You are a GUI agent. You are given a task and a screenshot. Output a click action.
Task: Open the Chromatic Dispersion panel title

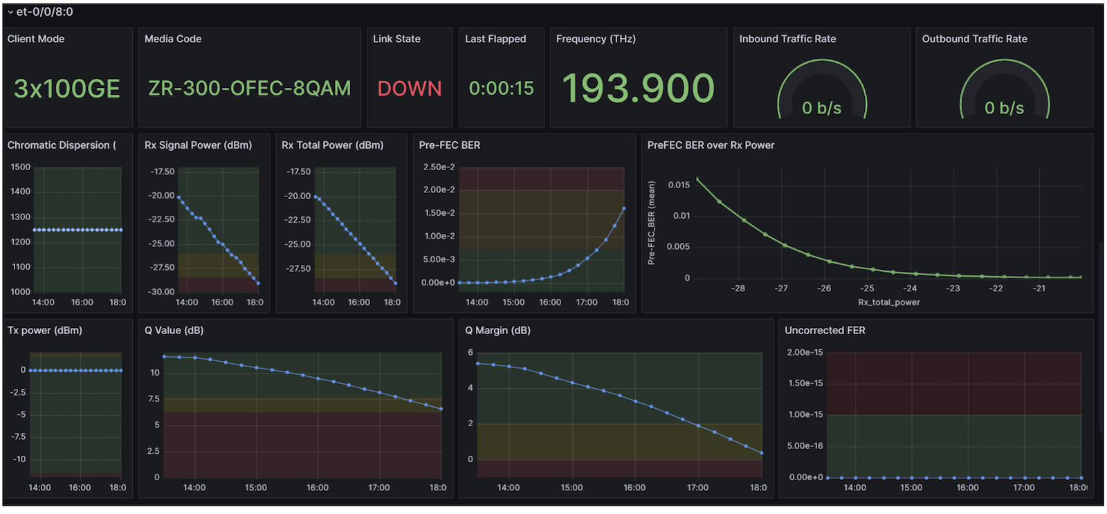point(62,145)
